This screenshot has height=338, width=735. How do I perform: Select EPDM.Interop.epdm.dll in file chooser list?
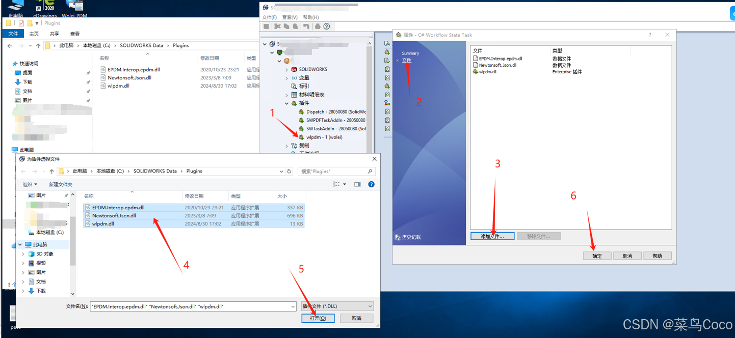coord(194,208)
